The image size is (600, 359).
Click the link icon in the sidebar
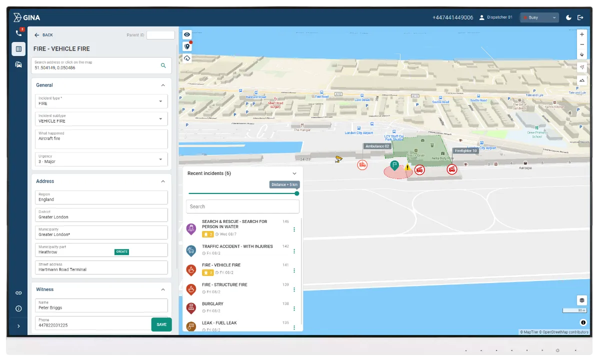pos(18,292)
